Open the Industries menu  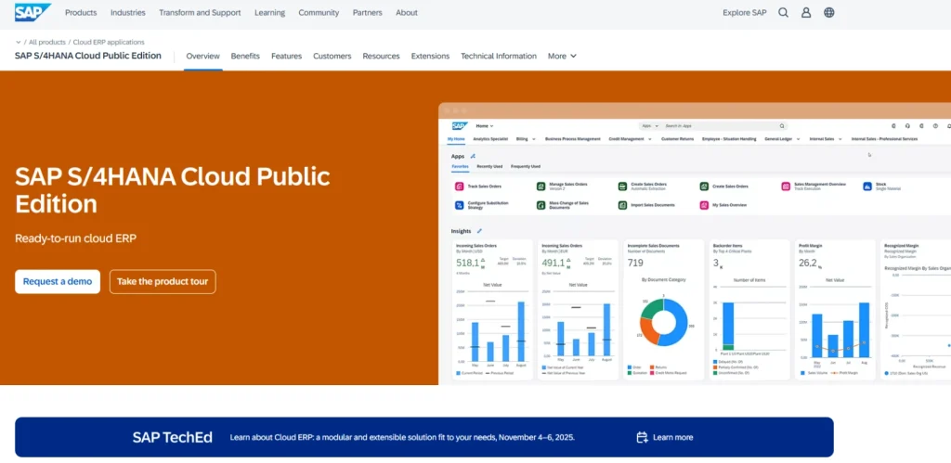pos(128,12)
